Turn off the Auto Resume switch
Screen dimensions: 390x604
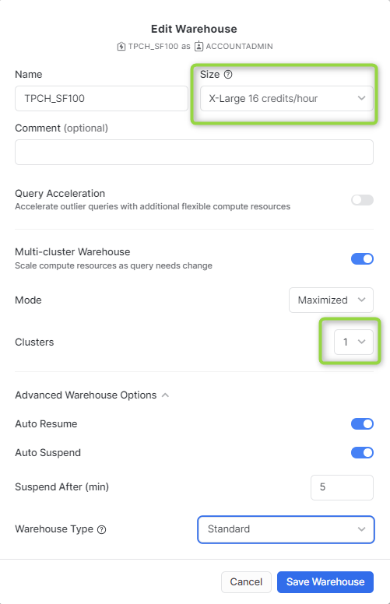click(x=362, y=423)
